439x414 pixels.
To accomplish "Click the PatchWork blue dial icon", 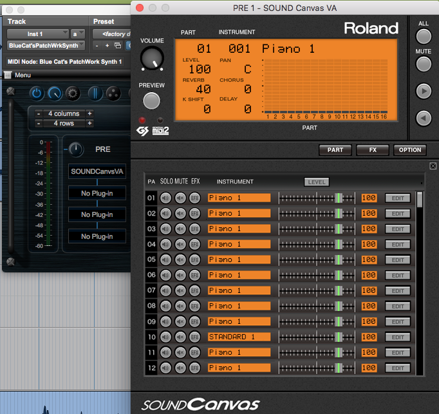I will (x=55, y=93).
